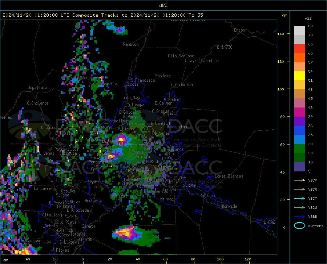The image size is (327, 264).
Task: Click the Mirador map label
Action: [168, 199]
